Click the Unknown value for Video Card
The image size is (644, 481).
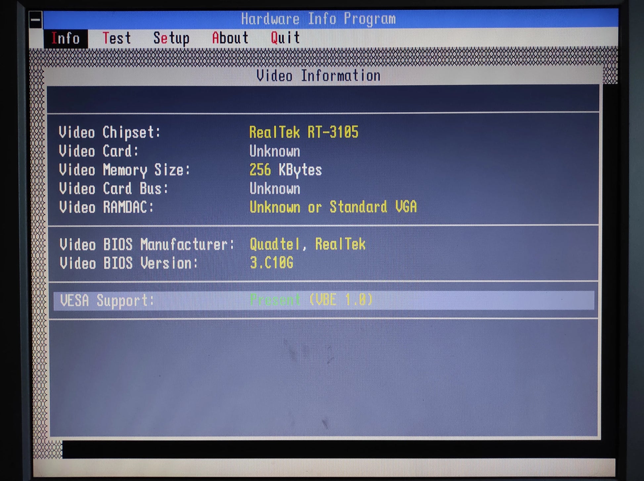[x=275, y=151]
